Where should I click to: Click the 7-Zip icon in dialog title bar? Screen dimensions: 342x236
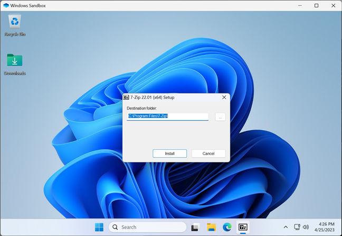pyautogui.click(x=126, y=97)
